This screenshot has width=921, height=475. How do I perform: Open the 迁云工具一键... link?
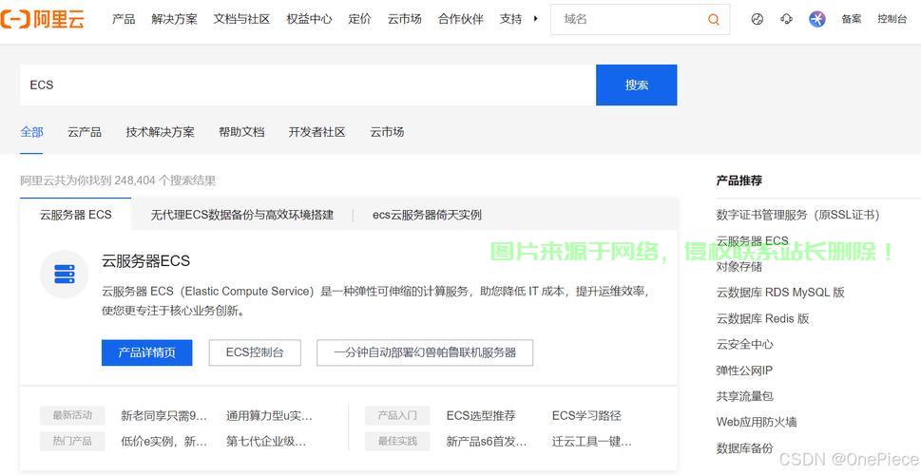click(591, 441)
